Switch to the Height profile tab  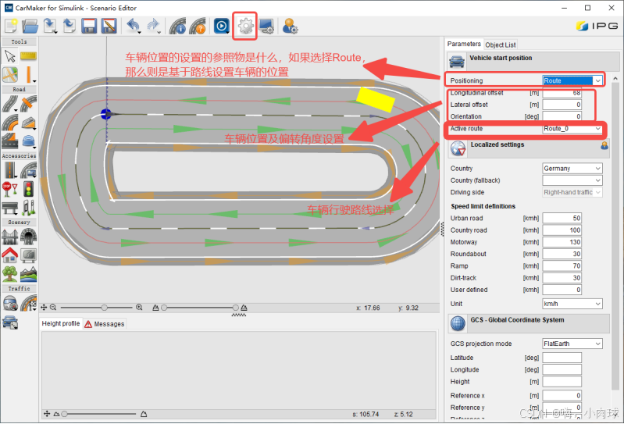60,323
